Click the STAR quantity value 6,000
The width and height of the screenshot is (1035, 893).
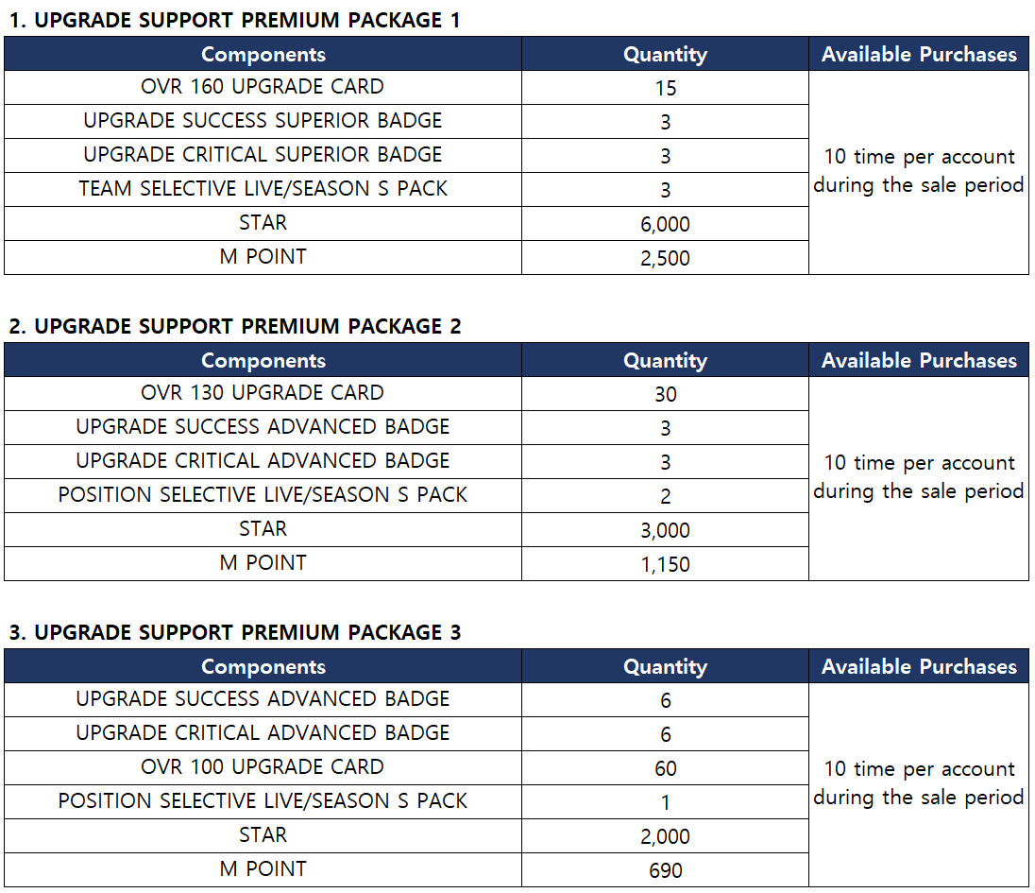665,224
